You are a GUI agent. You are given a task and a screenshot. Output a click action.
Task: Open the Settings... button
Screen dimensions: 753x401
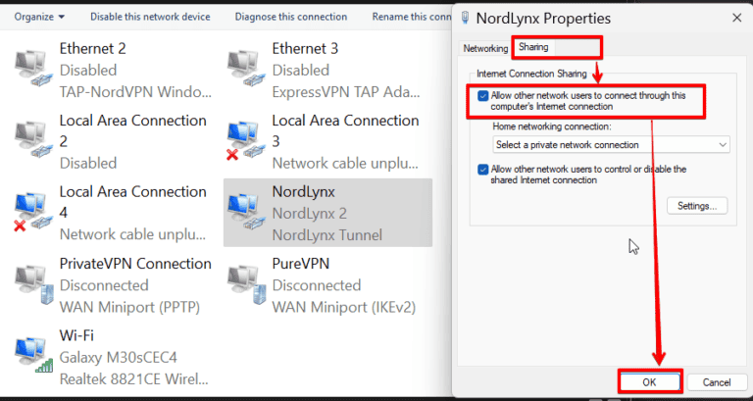pyautogui.click(x=697, y=206)
